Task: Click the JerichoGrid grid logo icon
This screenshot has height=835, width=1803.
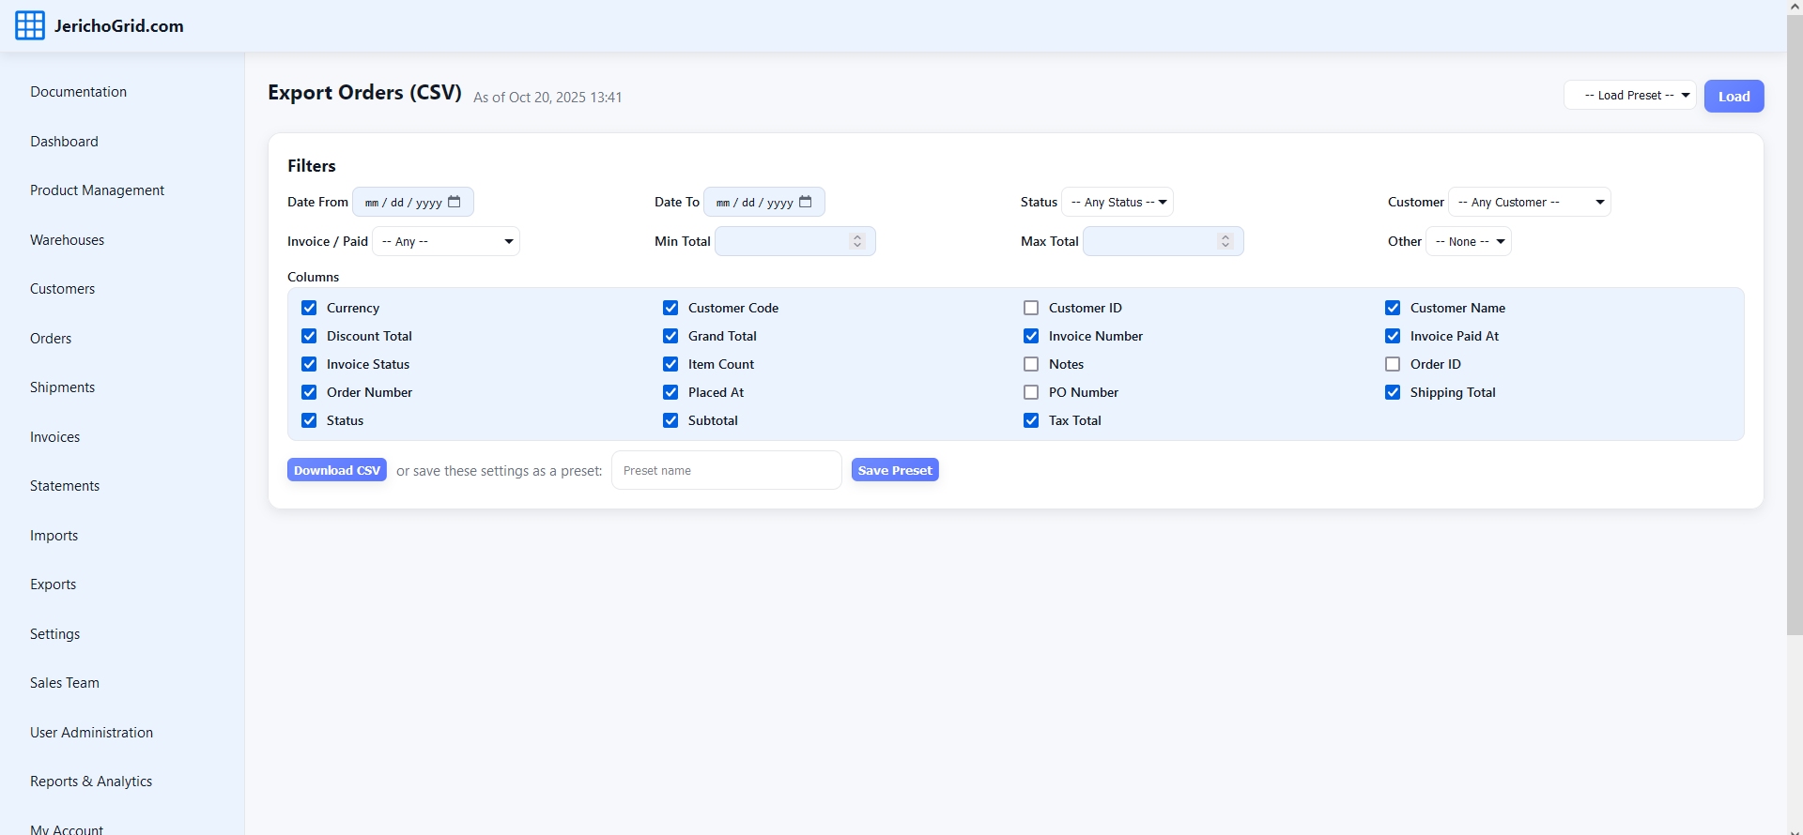Action: click(29, 26)
